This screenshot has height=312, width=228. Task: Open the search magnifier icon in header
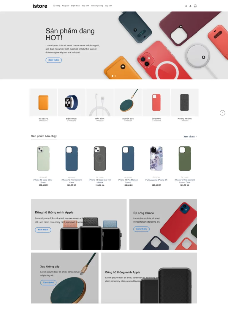click(186, 6)
